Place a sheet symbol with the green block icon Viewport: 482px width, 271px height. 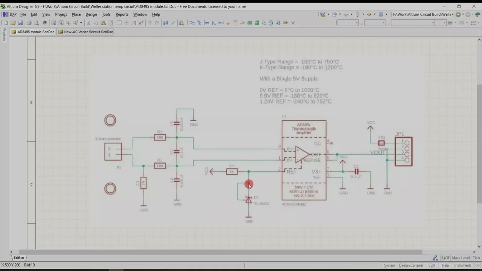[x=250, y=23]
